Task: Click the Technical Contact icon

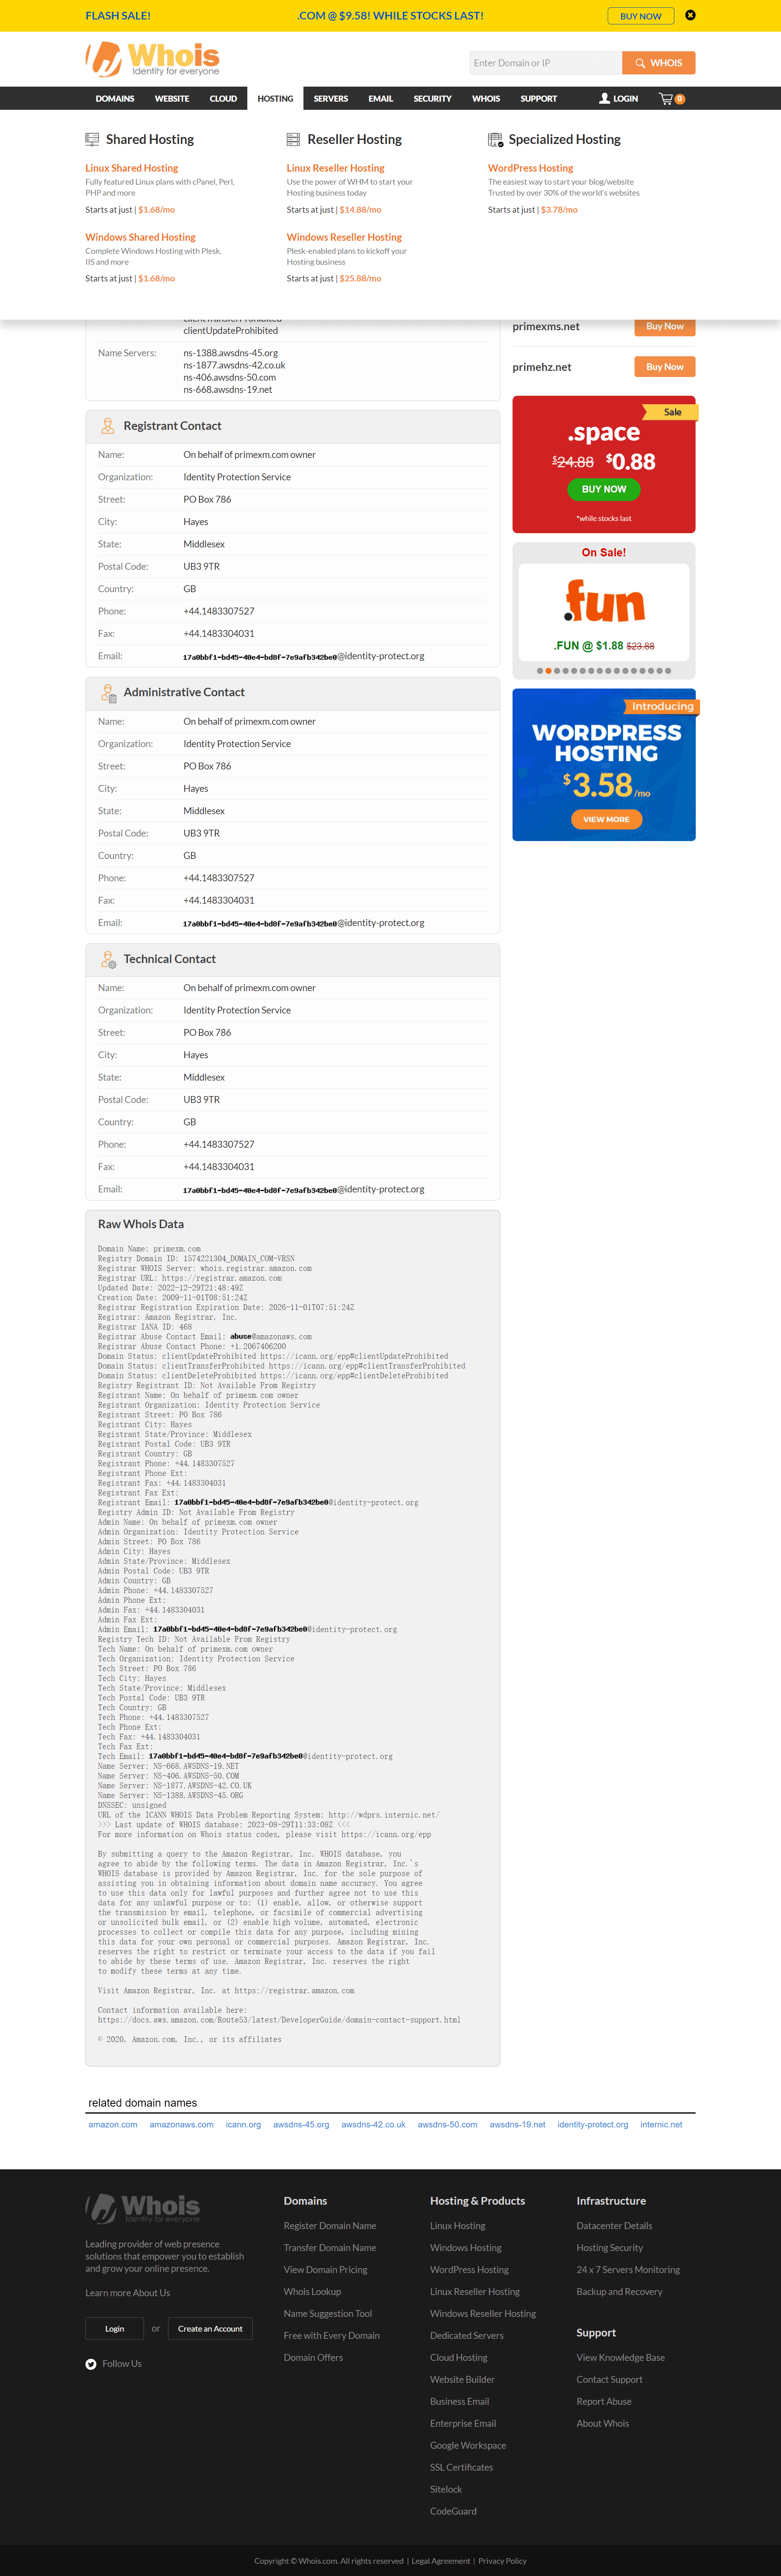Action: pyautogui.click(x=108, y=959)
